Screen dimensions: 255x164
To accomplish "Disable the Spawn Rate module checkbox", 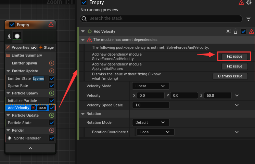I will pyautogui.click(x=52, y=86).
